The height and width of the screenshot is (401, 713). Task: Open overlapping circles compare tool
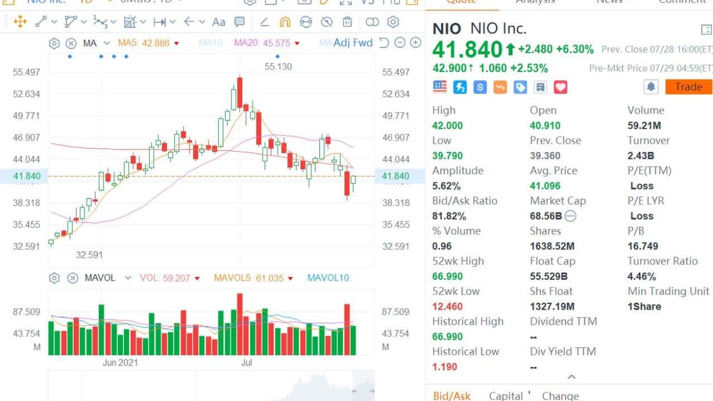372,22
